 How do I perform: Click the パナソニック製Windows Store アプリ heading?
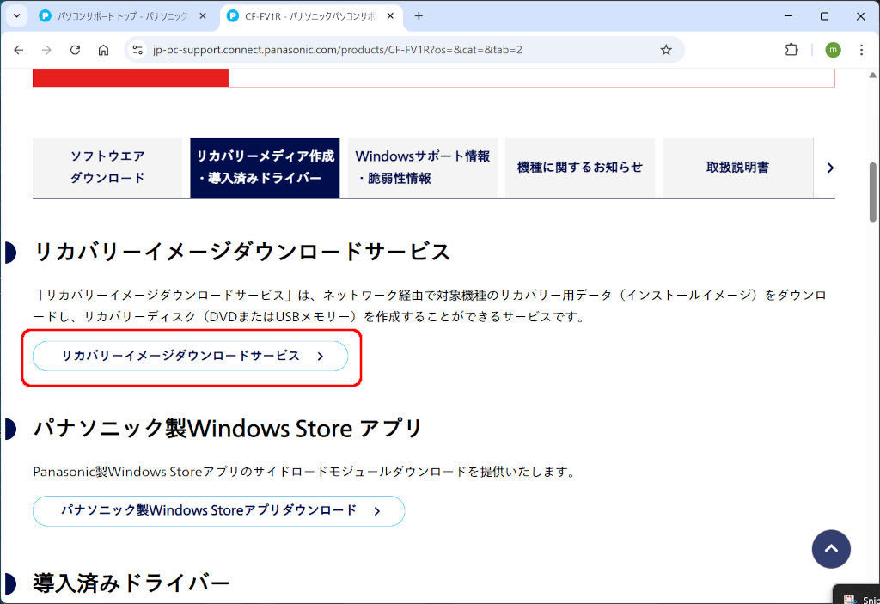click(x=227, y=429)
